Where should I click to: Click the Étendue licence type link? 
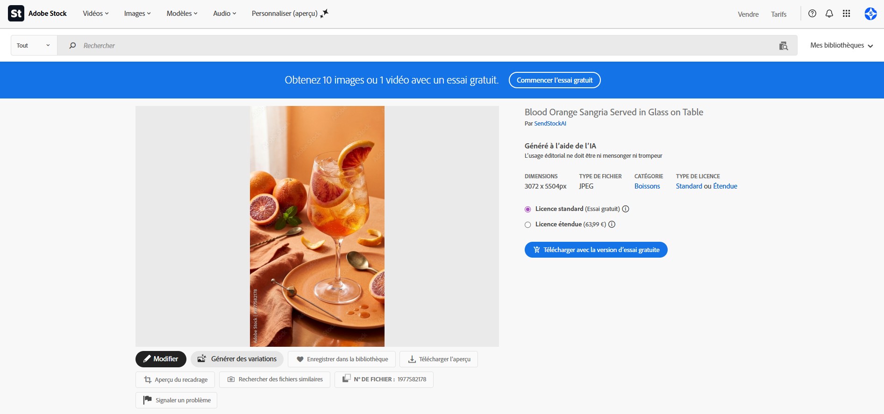(725, 186)
